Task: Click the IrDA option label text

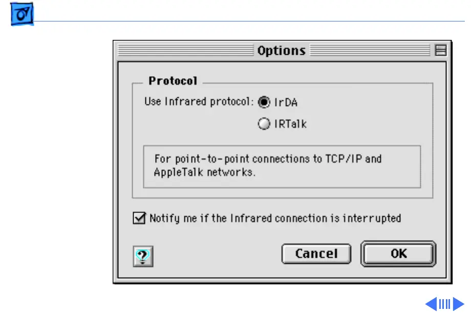Action: 286,102
